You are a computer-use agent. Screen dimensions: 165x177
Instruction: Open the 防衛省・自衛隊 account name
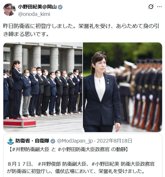click(x=32, y=141)
